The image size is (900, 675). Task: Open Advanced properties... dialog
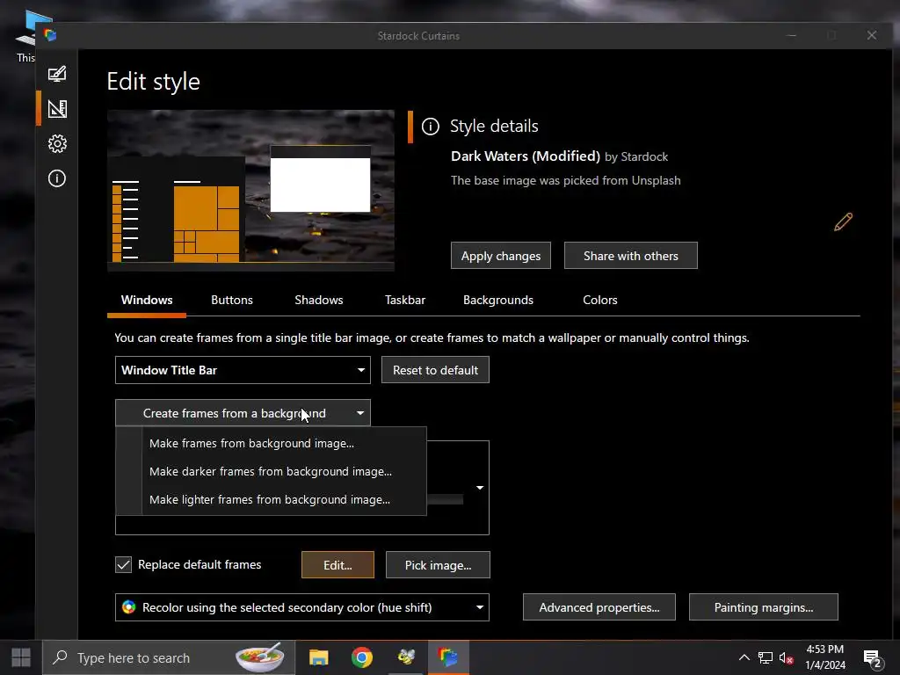click(x=599, y=607)
